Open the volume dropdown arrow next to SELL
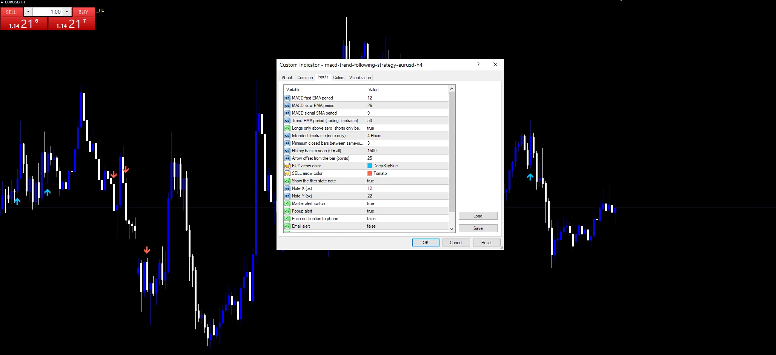Viewport: 776px width, 355px height. click(x=28, y=12)
